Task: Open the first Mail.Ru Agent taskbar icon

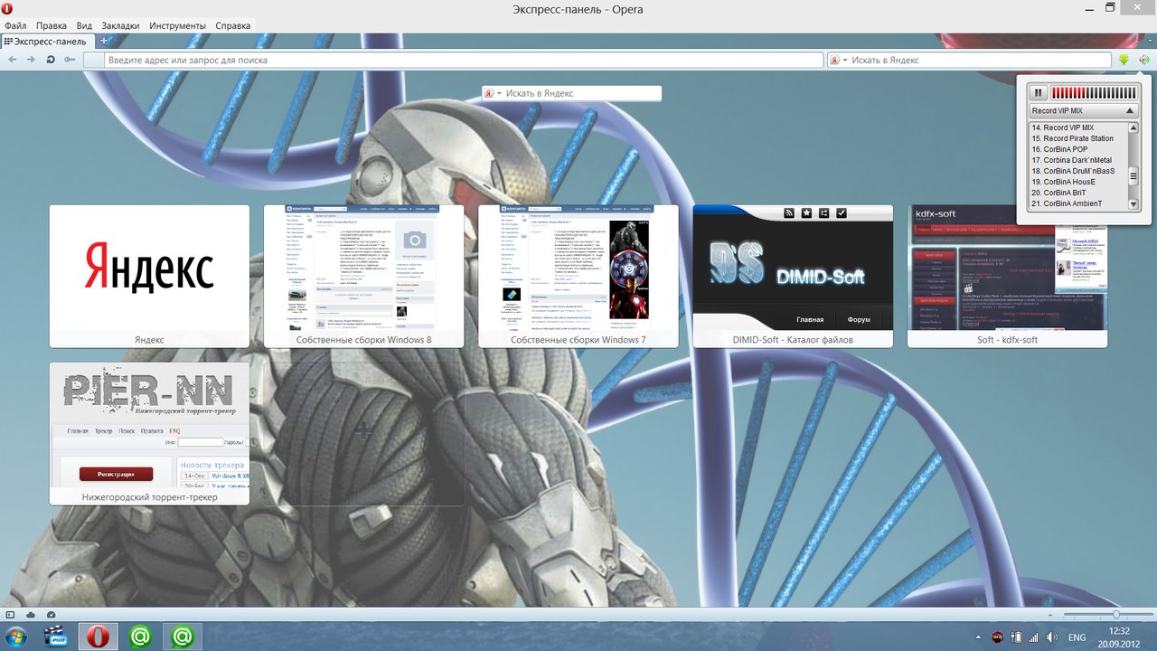Action: (140, 637)
